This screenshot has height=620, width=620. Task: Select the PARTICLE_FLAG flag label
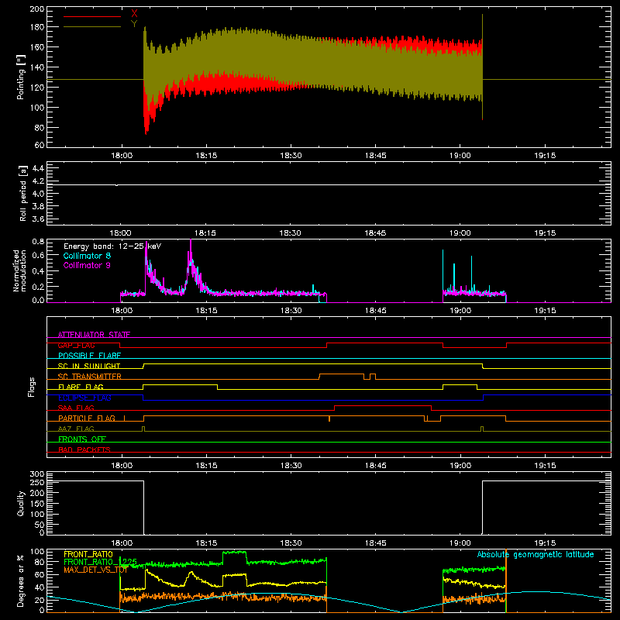[87, 418]
